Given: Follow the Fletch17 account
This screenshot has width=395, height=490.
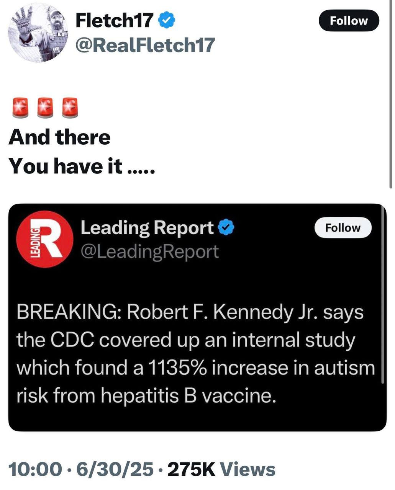Looking at the screenshot, I should pyautogui.click(x=349, y=21).
